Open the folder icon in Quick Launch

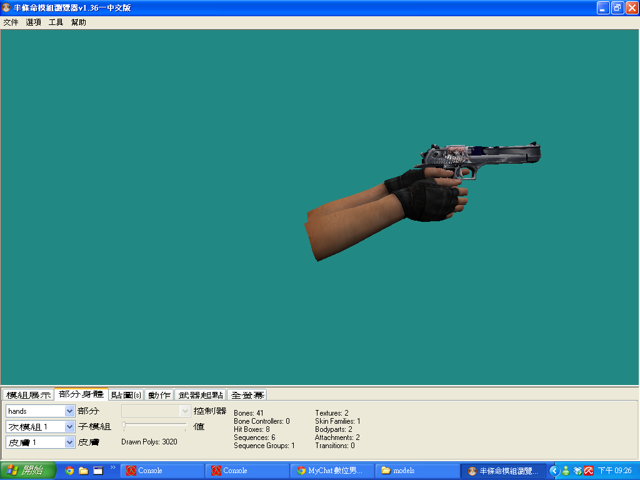click(x=84, y=471)
